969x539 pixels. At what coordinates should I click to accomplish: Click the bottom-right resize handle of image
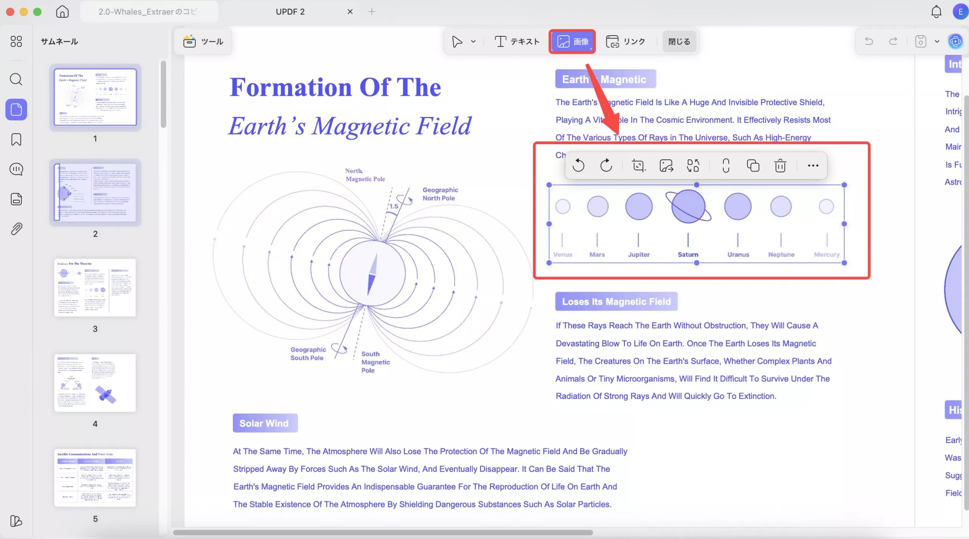844,263
